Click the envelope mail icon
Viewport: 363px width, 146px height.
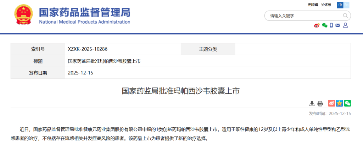[x=338, y=25]
